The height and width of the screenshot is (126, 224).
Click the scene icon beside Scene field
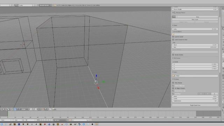(16, 5)
